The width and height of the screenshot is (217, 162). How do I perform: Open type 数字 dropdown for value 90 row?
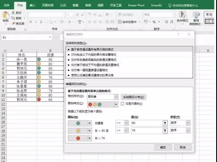point(188,123)
